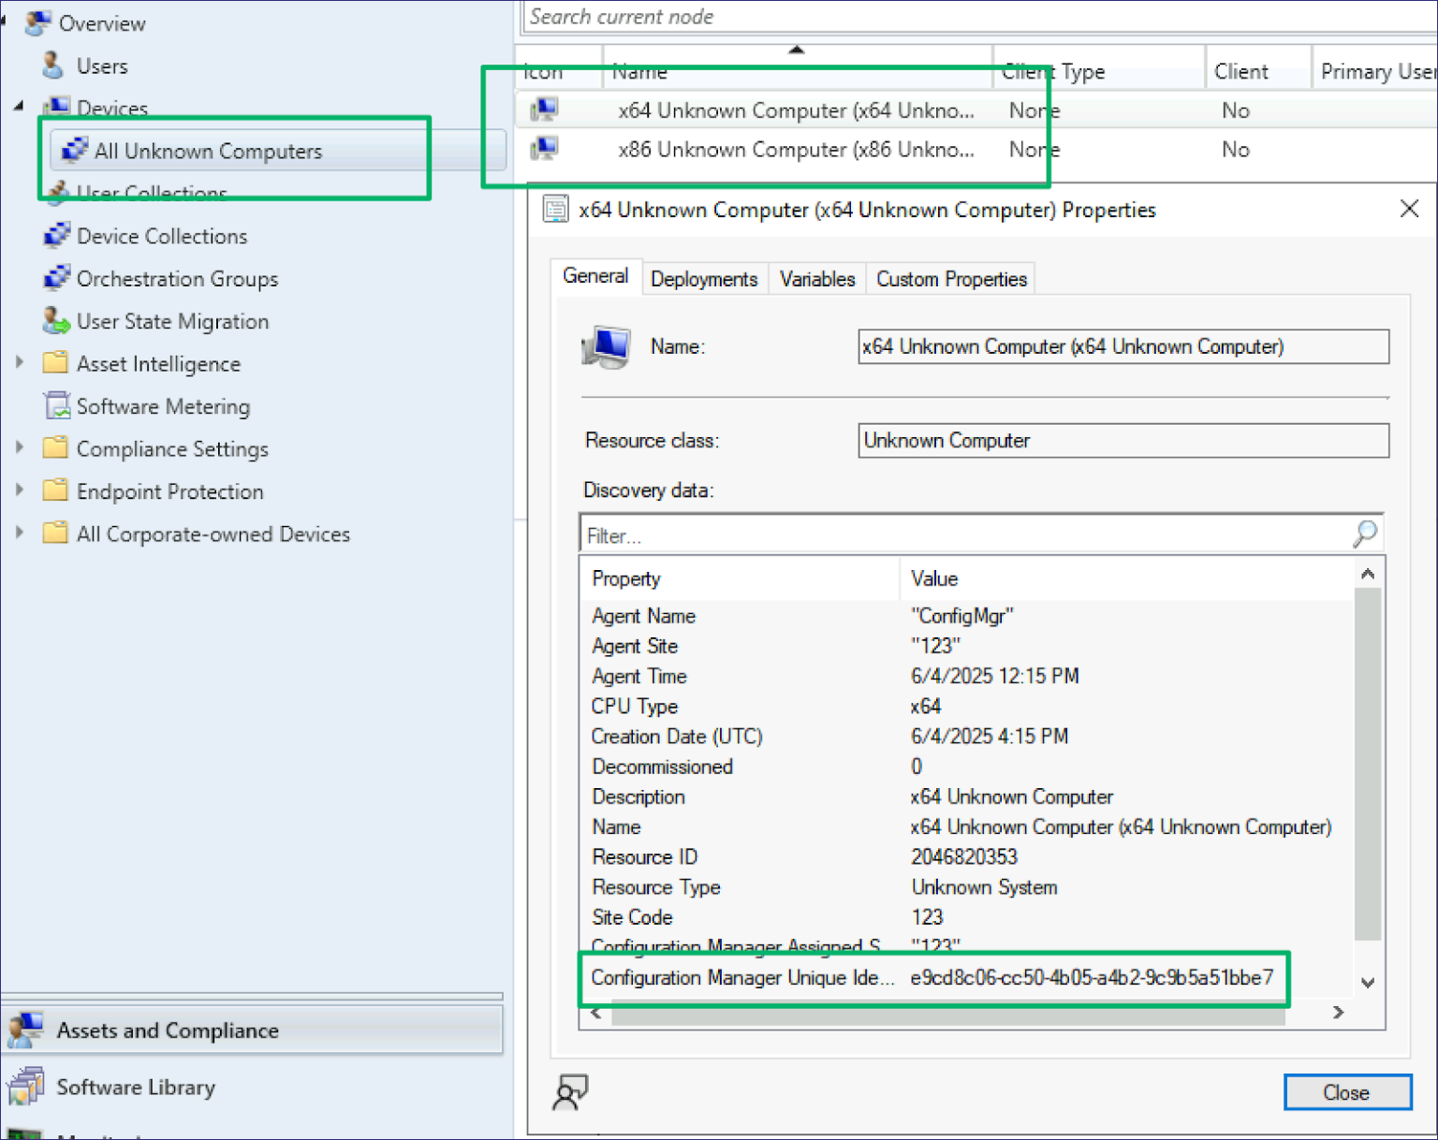Click the discovery data Filter field
This screenshot has height=1140, width=1438.
(964, 535)
